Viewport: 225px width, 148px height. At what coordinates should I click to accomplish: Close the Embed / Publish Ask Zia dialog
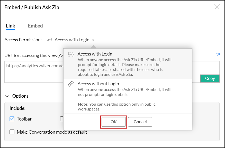coord(217,7)
